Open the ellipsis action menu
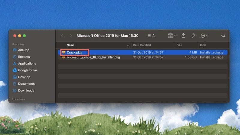 point(204,36)
